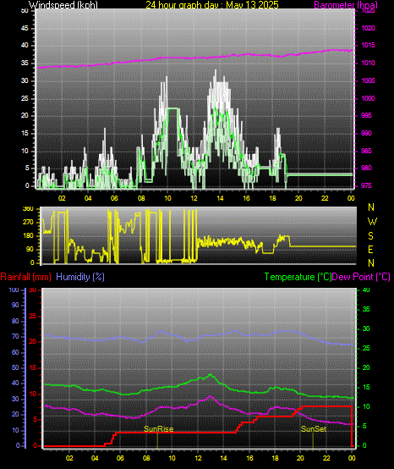
Task: Click the SunRise marker label
Action: click(159, 429)
